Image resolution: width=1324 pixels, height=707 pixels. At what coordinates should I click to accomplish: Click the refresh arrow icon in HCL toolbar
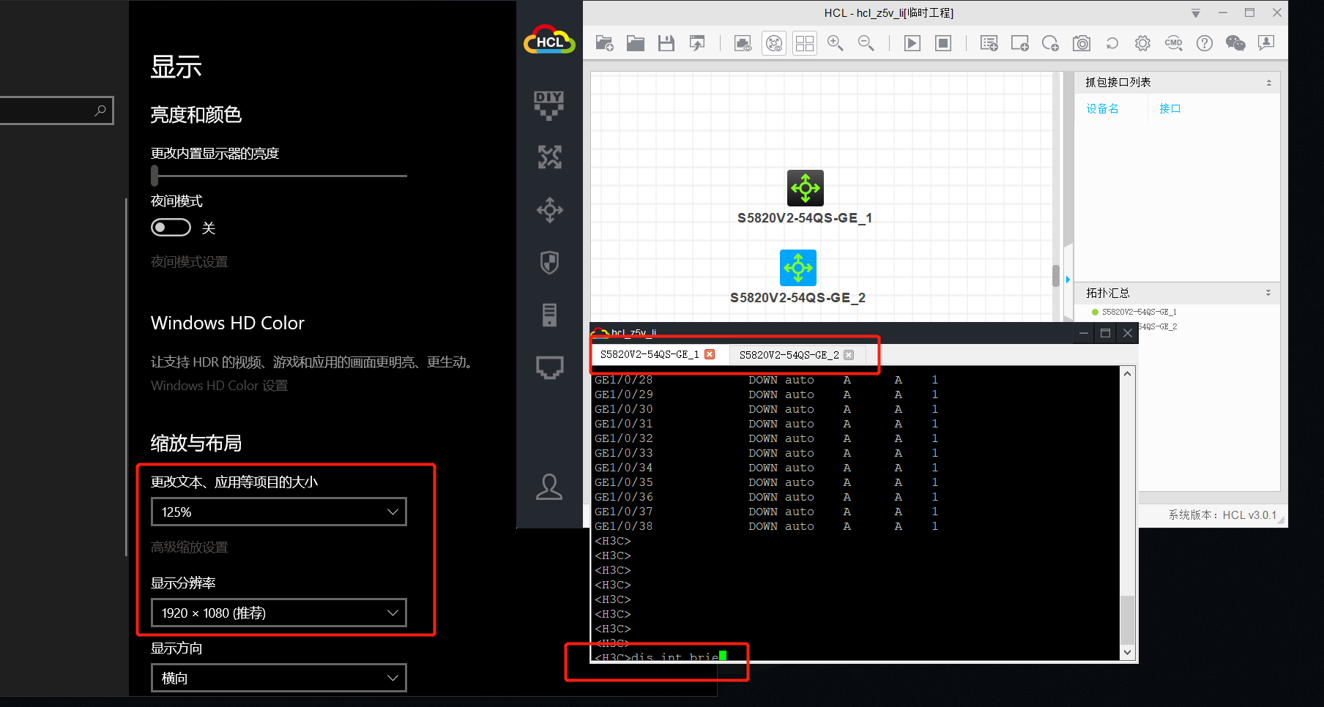click(x=1112, y=43)
